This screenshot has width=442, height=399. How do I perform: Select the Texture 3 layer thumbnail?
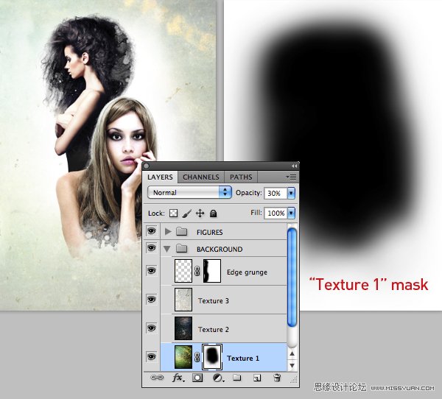(183, 300)
